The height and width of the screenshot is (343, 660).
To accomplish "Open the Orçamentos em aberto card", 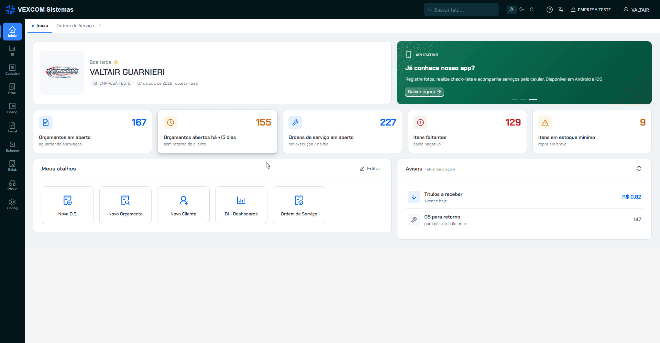I will tap(93, 131).
